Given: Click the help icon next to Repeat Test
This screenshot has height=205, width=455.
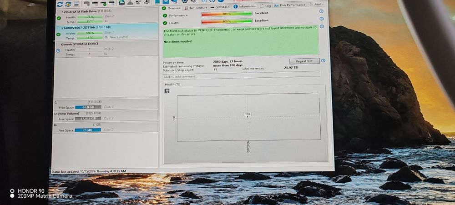Looking at the screenshot, I should click(323, 61).
